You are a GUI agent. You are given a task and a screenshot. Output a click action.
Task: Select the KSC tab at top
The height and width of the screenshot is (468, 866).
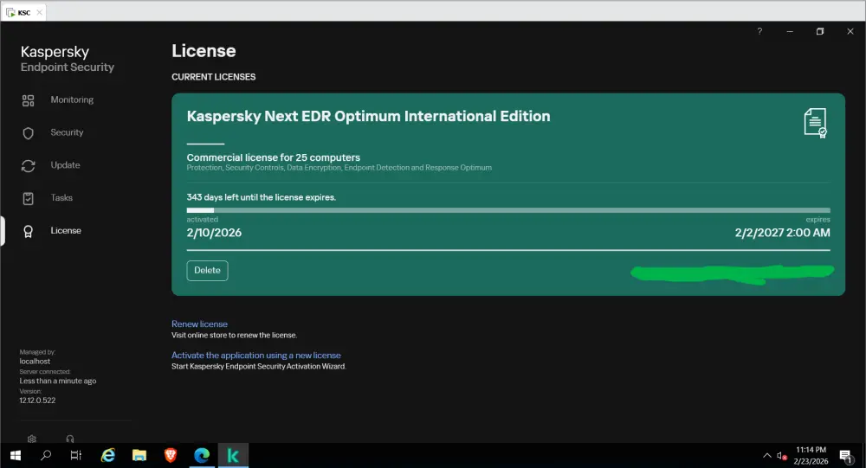[23, 13]
